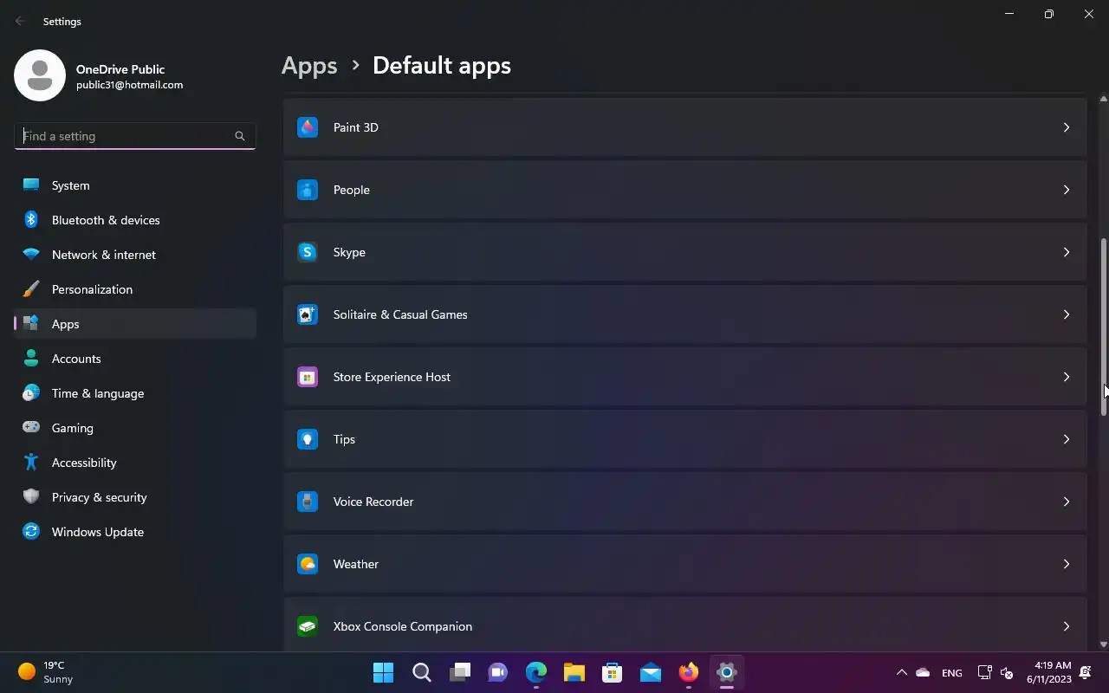Click ENG language indicator in tray
Screen dimensions: 1109x693
pyautogui.click(x=952, y=673)
